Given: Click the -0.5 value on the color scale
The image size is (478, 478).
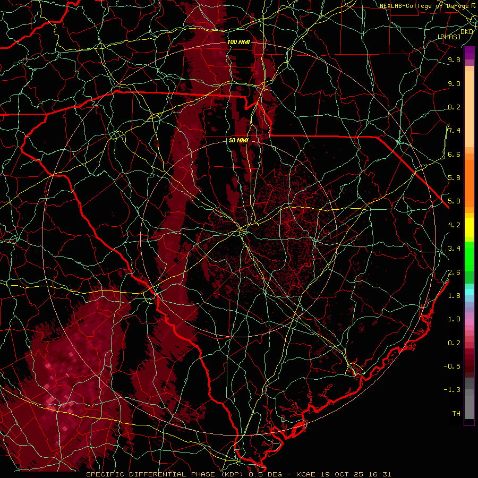Looking at the screenshot, I should pos(452,366).
